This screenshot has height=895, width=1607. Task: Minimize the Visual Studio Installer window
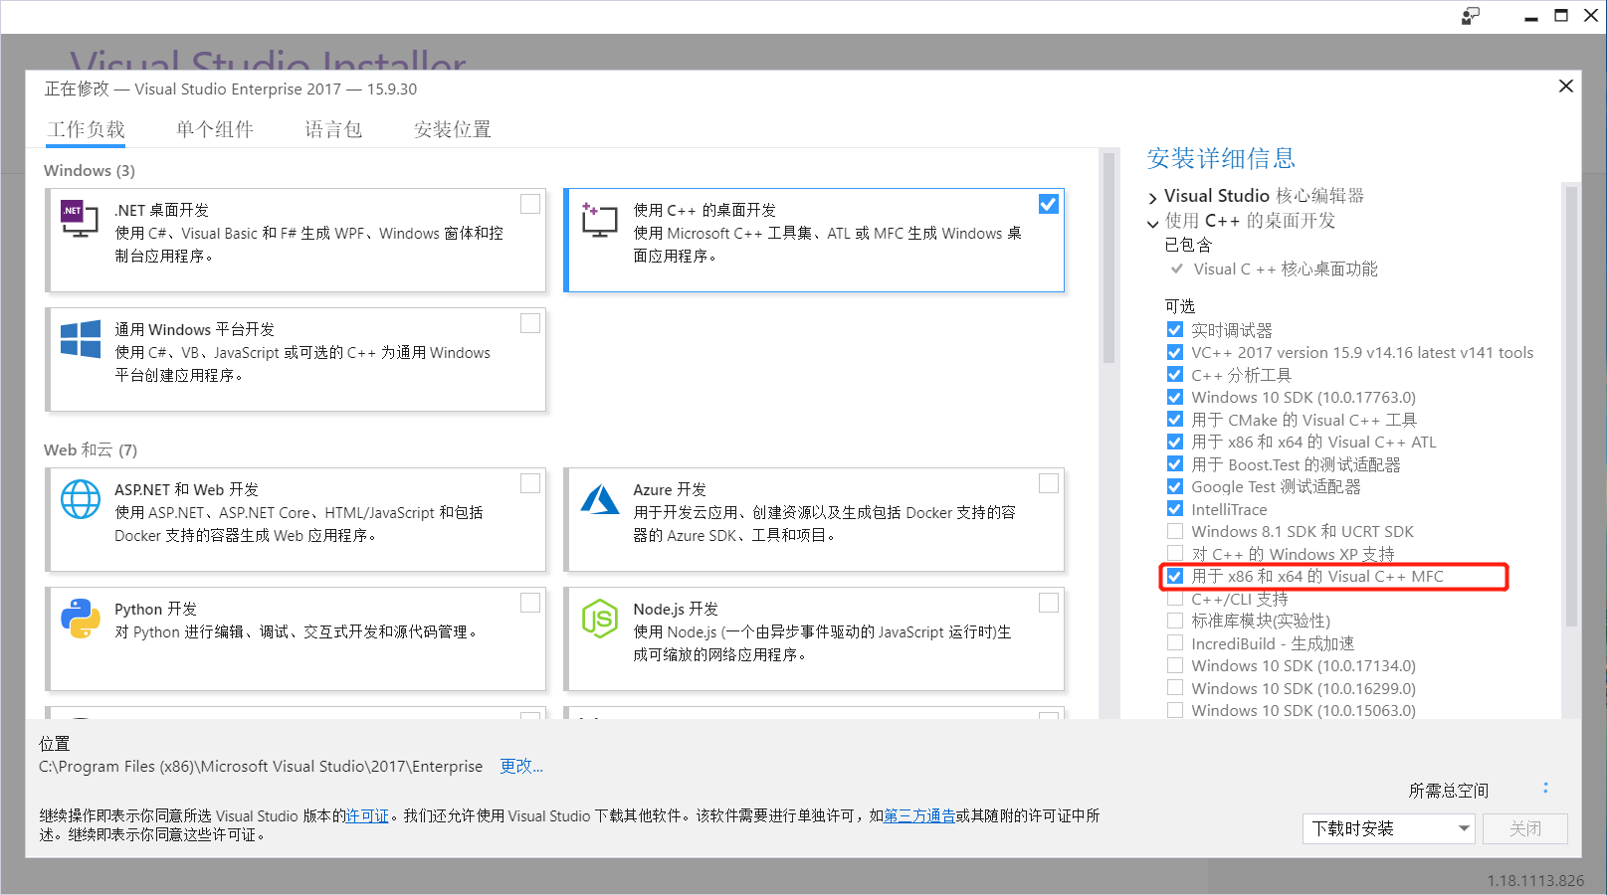(x=1531, y=17)
